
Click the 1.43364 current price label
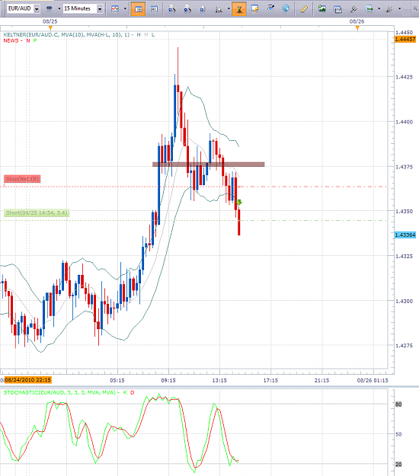[x=405, y=235]
